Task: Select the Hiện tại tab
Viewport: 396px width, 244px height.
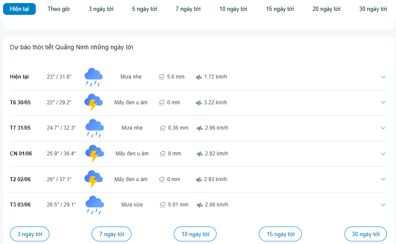Action: point(20,9)
